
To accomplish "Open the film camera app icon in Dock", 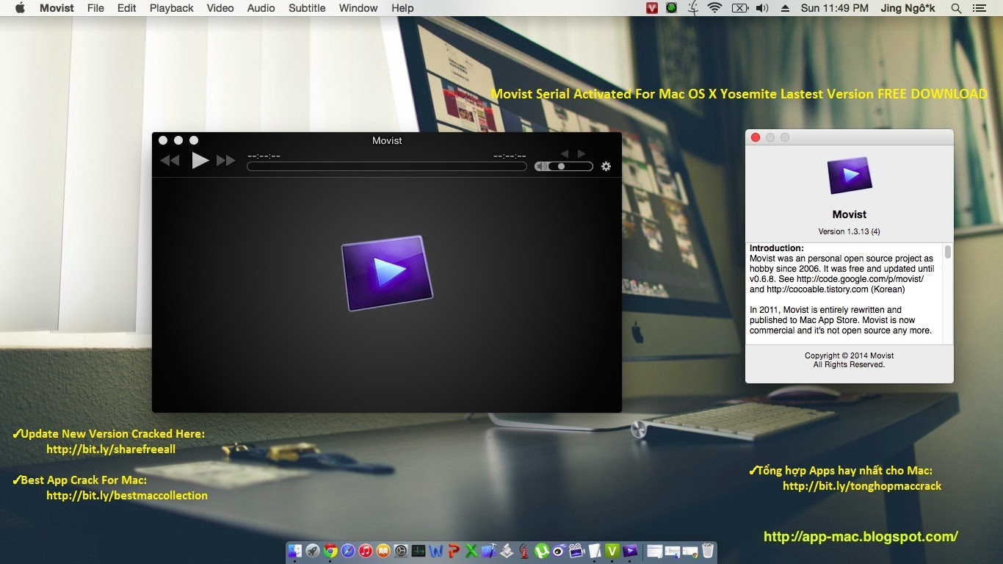I will pos(576,551).
